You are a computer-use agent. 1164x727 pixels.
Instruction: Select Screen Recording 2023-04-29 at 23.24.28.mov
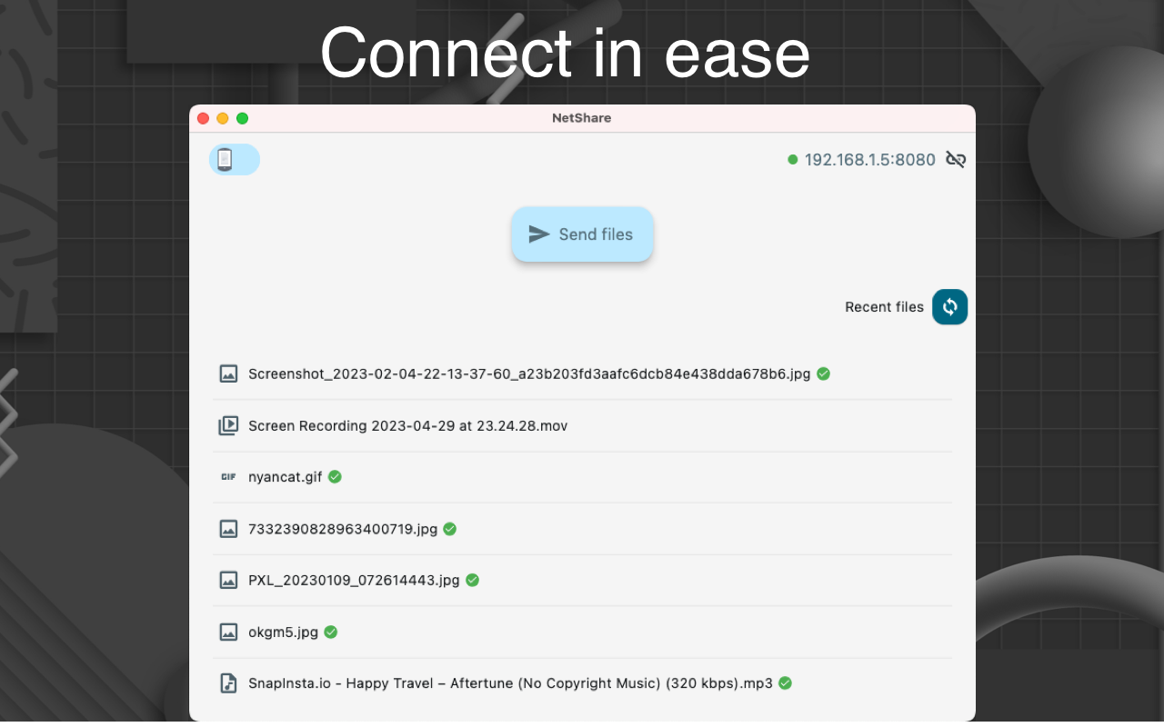tap(407, 425)
